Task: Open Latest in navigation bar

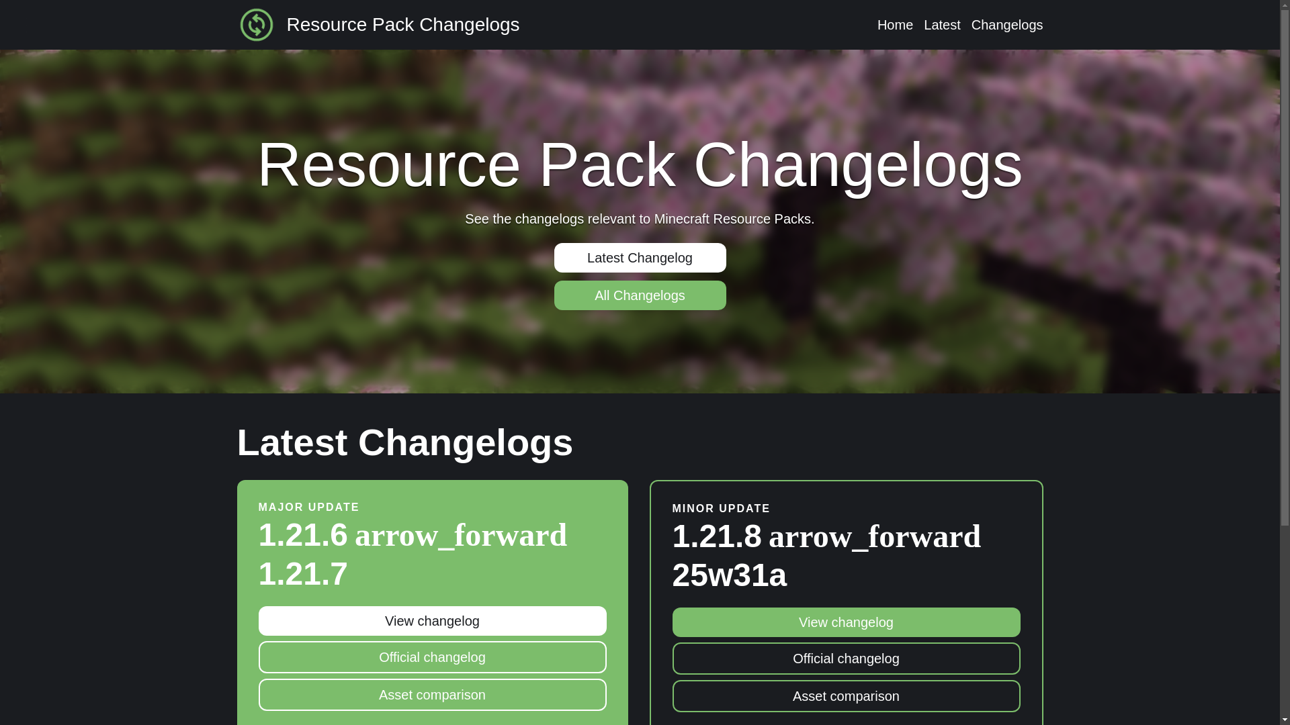Action: point(942,25)
